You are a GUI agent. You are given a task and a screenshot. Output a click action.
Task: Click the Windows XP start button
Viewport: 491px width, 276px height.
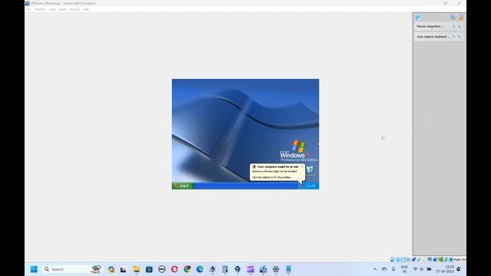coord(183,186)
